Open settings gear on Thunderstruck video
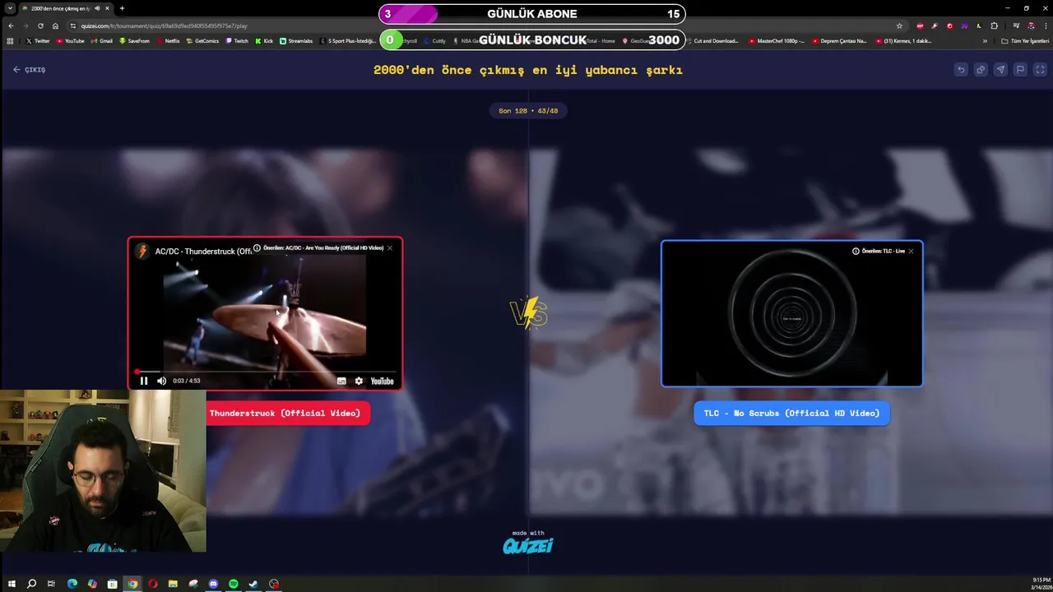1053x592 pixels. point(359,381)
